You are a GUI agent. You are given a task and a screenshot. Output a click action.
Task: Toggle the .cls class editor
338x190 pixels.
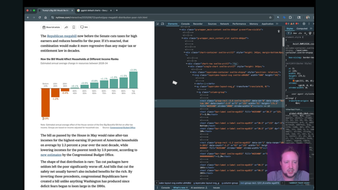point(300,33)
